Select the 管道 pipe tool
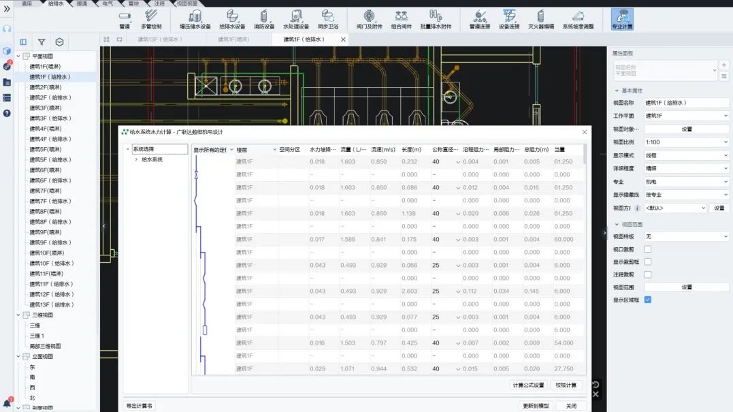733x412 pixels. [x=125, y=20]
